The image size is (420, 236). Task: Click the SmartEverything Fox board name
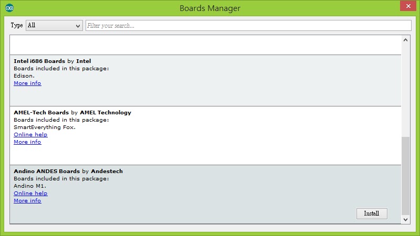click(x=45, y=127)
